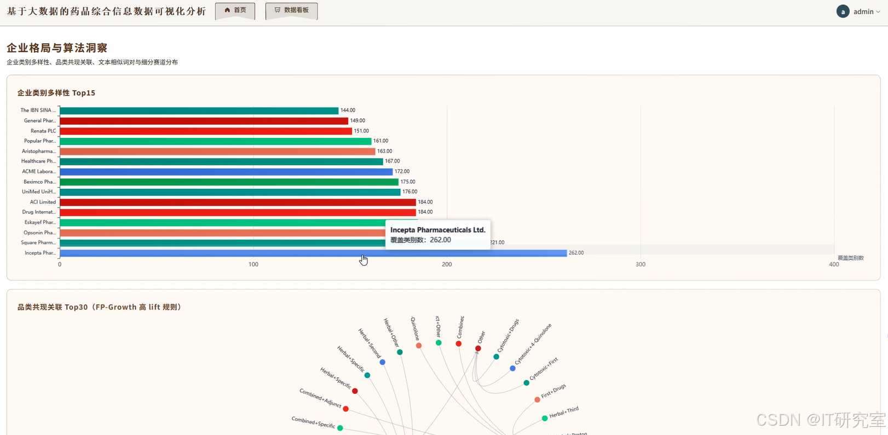888x435 pixels.
Task: Click the 企业格局与算法洞察 heading
Action: 57,48
